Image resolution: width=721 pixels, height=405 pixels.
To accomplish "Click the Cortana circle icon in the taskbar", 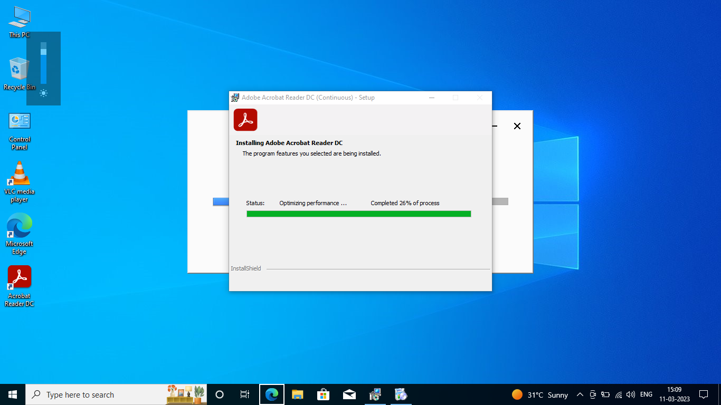I will coord(220,394).
